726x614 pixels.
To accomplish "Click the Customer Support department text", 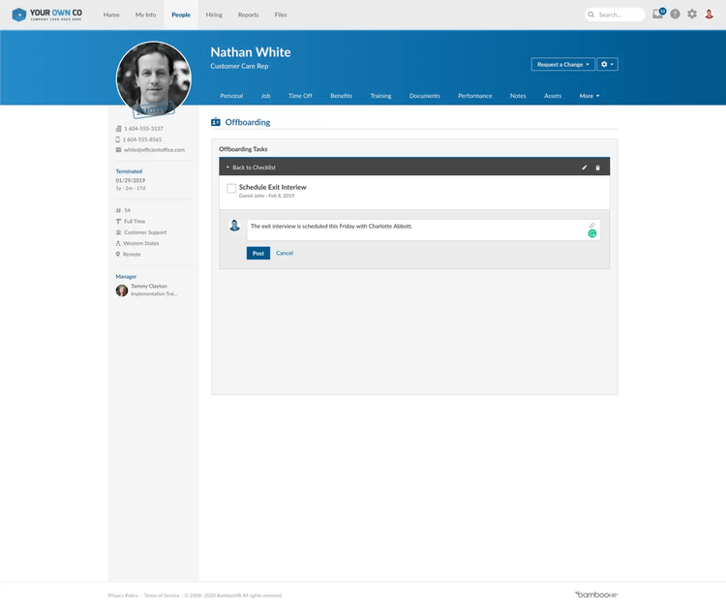I will pos(145,232).
